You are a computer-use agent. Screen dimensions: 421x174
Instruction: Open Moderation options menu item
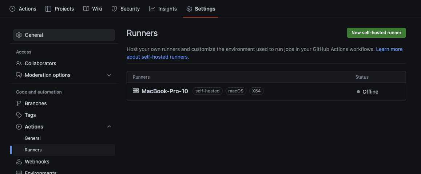(64, 75)
